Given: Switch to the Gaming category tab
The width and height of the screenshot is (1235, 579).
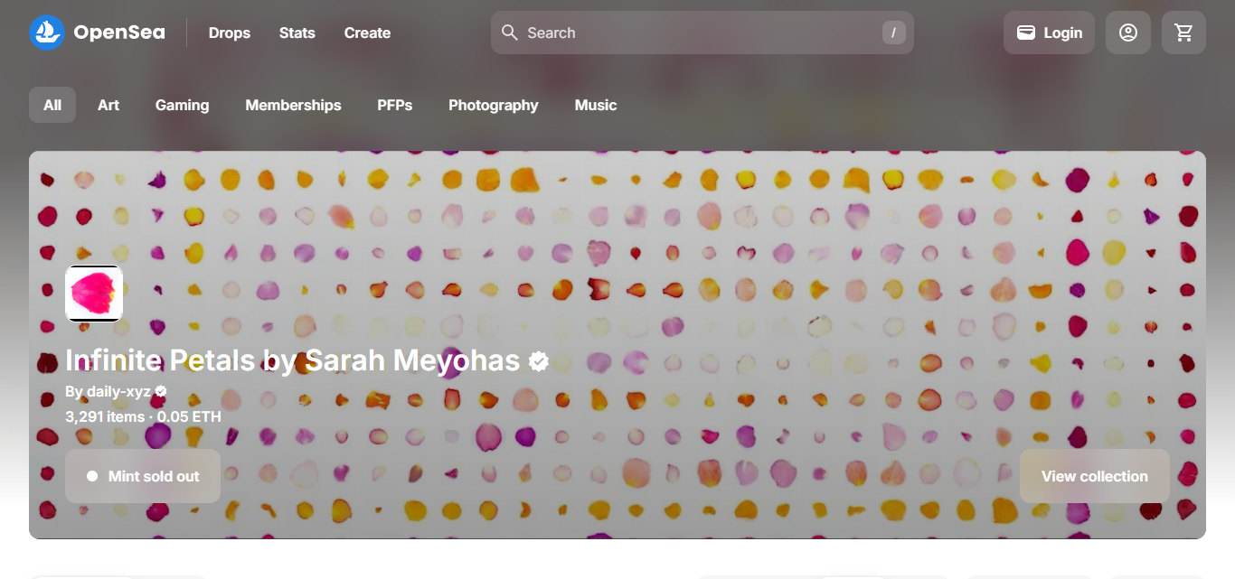Looking at the screenshot, I should [x=182, y=105].
